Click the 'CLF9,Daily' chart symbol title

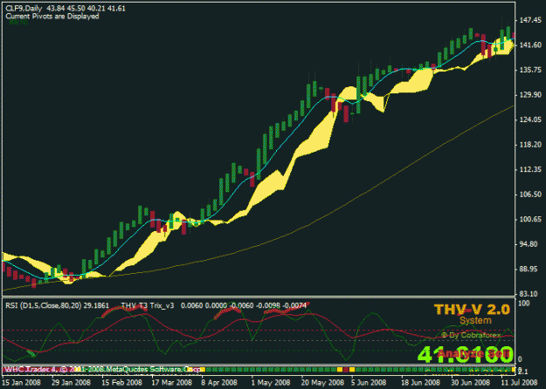tap(24, 9)
